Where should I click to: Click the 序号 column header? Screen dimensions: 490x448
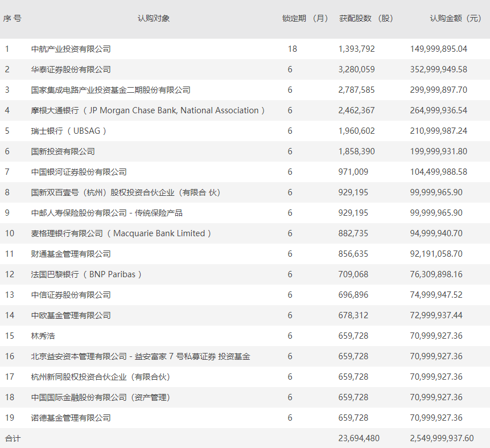(x=12, y=18)
